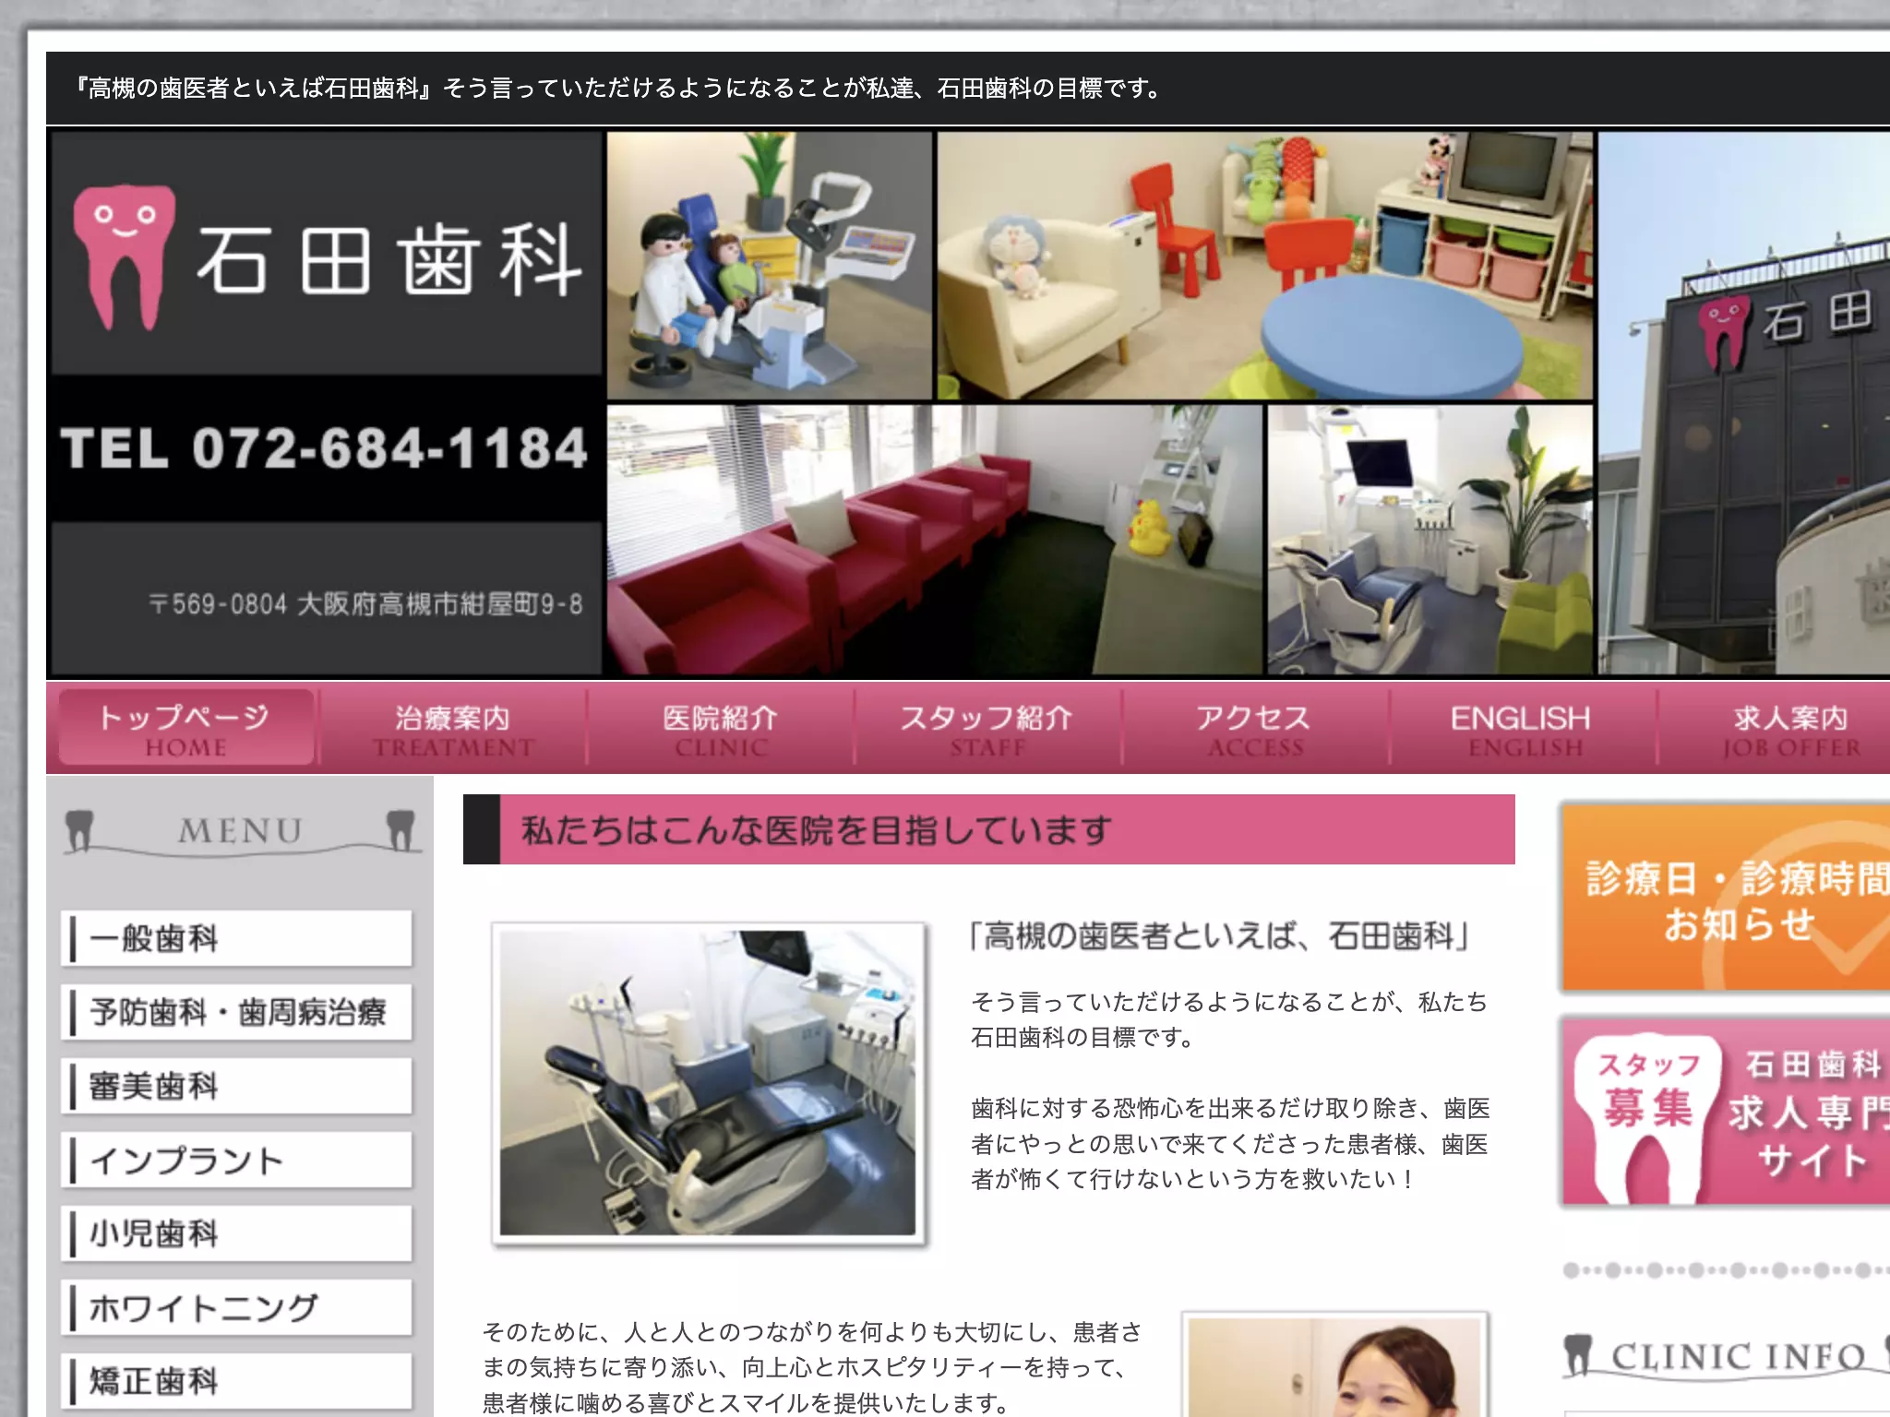The height and width of the screenshot is (1417, 1890).
Task: Click the CLINIC INFO heading
Action: coord(1739,1357)
